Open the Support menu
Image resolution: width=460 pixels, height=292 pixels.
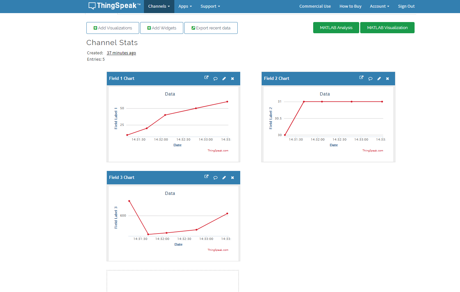(210, 6)
